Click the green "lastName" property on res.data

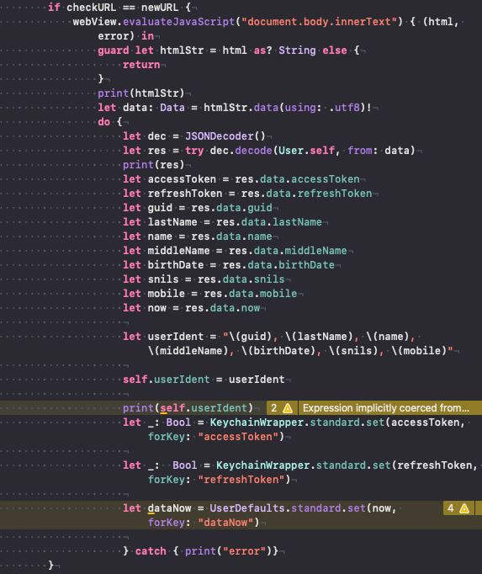click(297, 222)
